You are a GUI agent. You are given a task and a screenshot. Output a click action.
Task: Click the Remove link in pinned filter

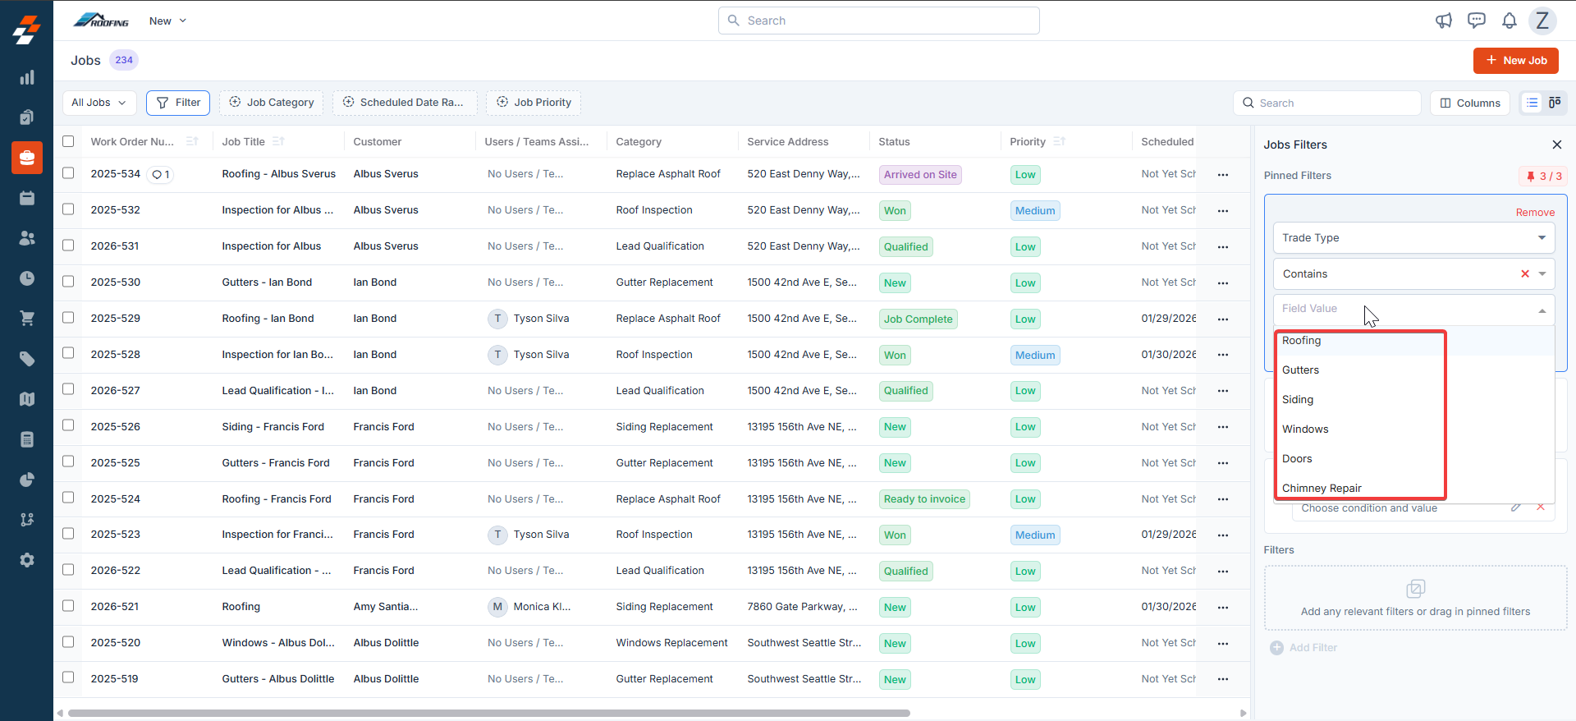point(1535,213)
